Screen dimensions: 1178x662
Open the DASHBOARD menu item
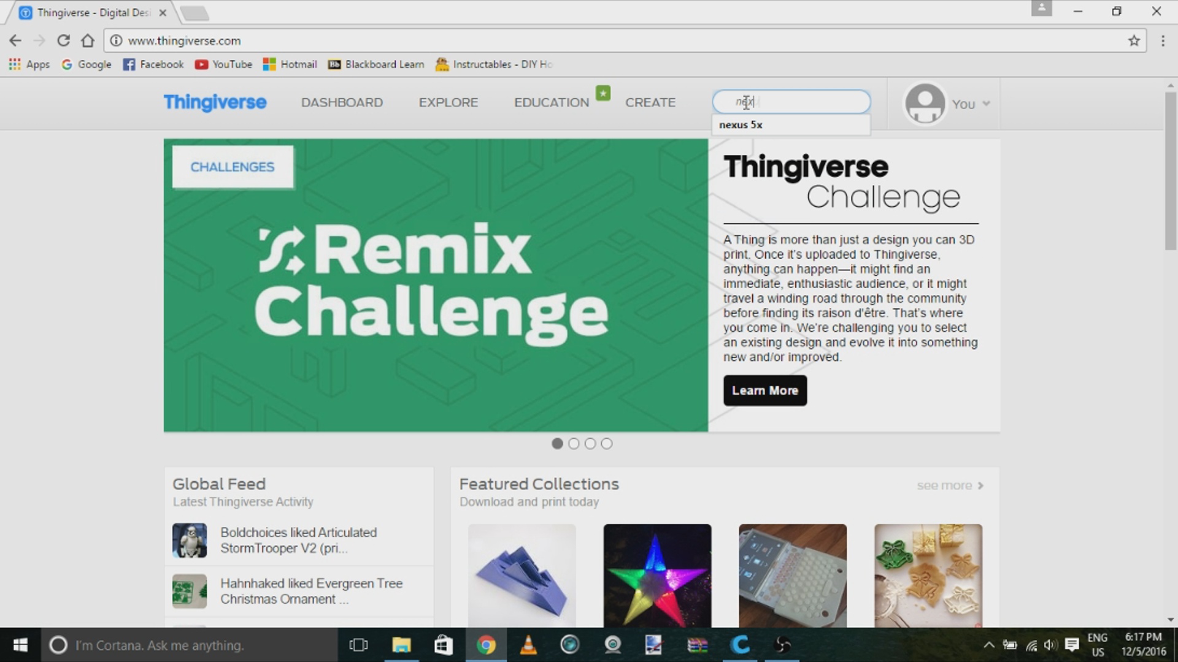point(342,103)
